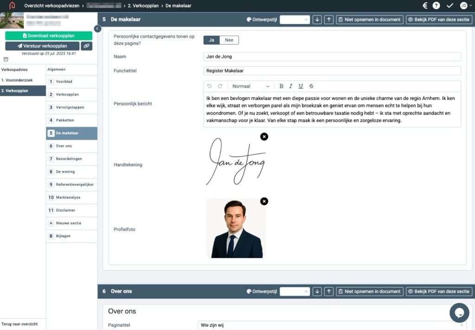Undo in the Persoonlijk bericht editor
This screenshot has height=330, width=475.
[209, 86]
